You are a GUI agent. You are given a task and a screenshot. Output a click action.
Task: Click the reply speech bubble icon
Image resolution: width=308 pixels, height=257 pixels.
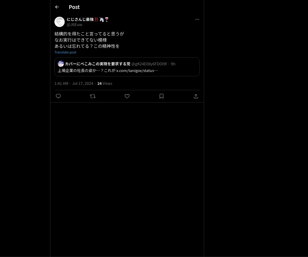pyautogui.click(x=58, y=96)
